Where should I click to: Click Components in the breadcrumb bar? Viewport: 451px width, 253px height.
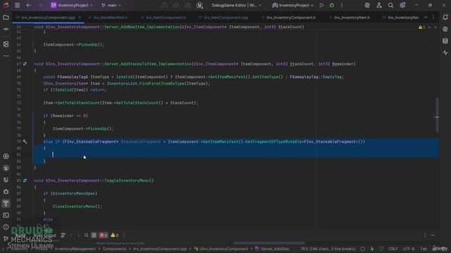click(114, 249)
